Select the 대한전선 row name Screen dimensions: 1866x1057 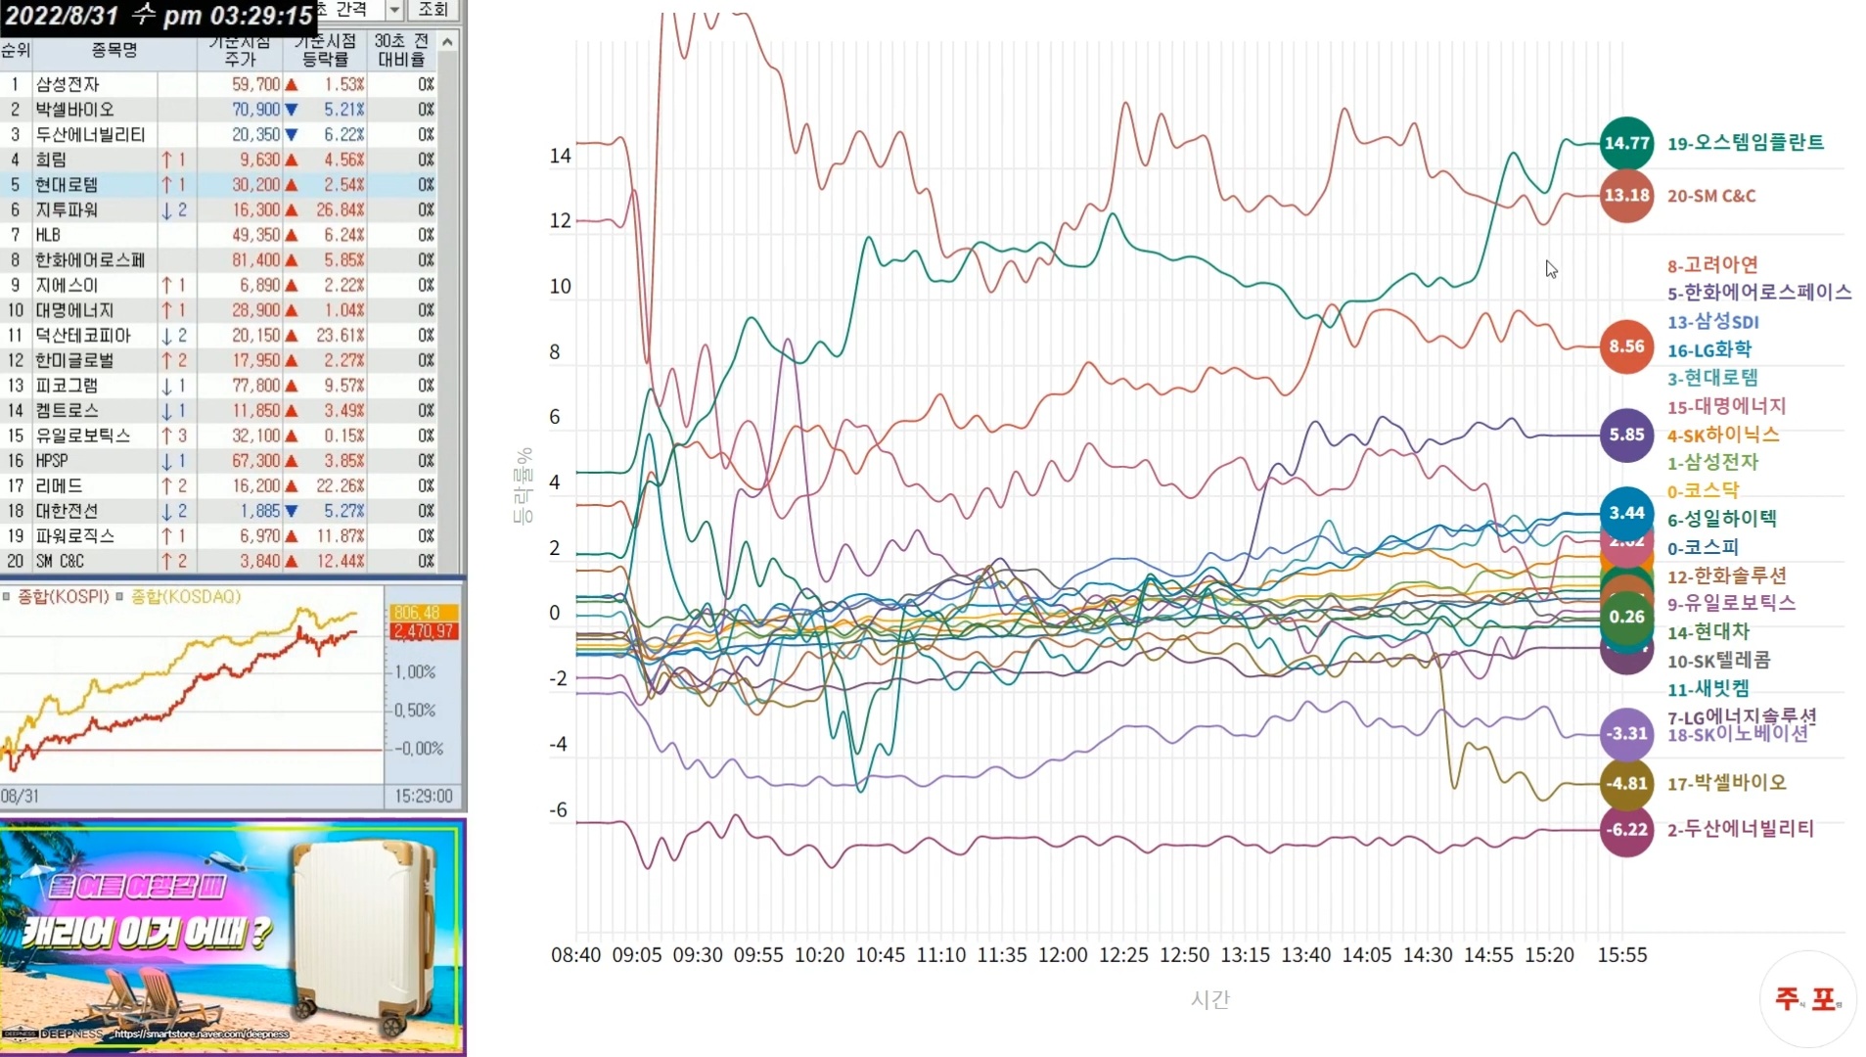[x=67, y=511]
